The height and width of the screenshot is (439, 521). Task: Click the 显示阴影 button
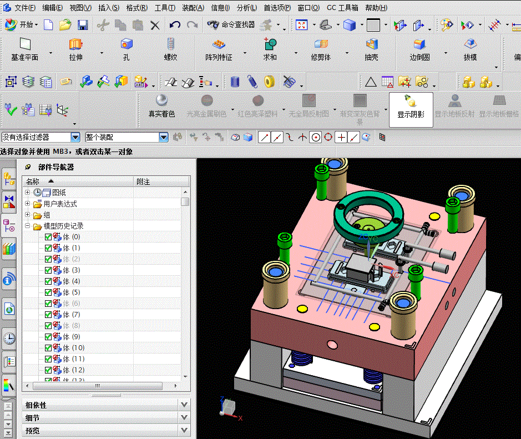tap(411, 110)
